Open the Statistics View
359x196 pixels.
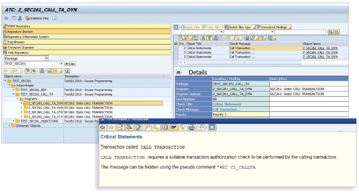37,18
